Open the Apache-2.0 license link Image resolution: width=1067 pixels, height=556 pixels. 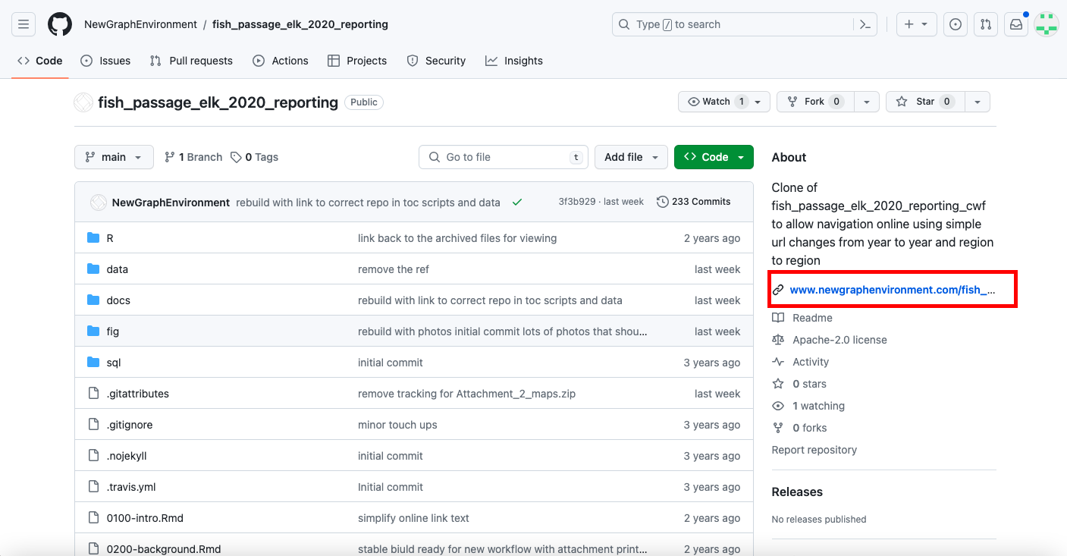coord(839,340)
